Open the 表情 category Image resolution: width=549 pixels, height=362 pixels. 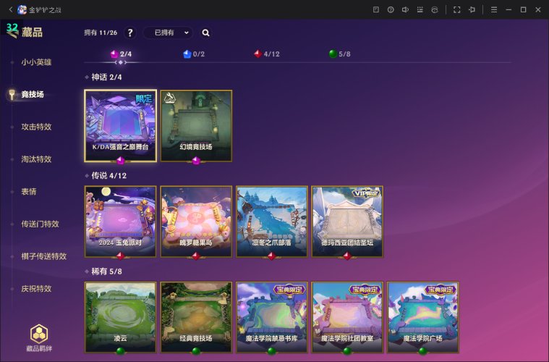coord(29,192)
